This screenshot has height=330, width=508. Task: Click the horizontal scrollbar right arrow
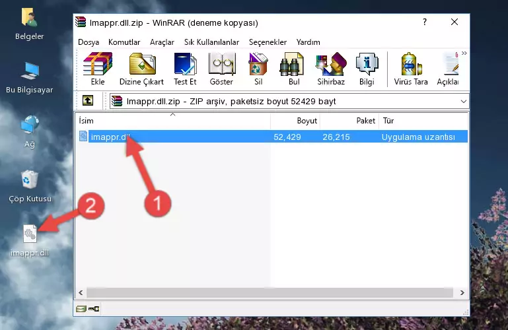[462, 292]
